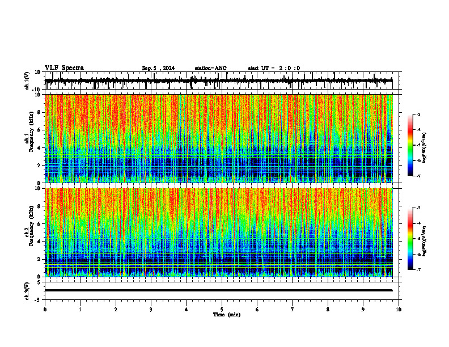Click the "5" tick on ch.3(V) axis

coord(40,282)
